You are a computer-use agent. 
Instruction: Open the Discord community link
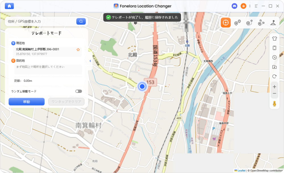tap(234, 6)
